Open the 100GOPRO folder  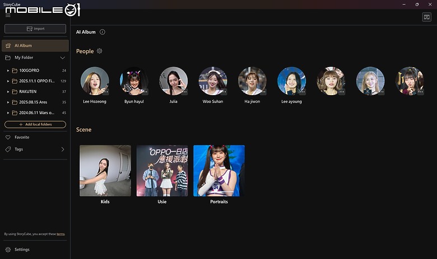(x=36, y=70)
